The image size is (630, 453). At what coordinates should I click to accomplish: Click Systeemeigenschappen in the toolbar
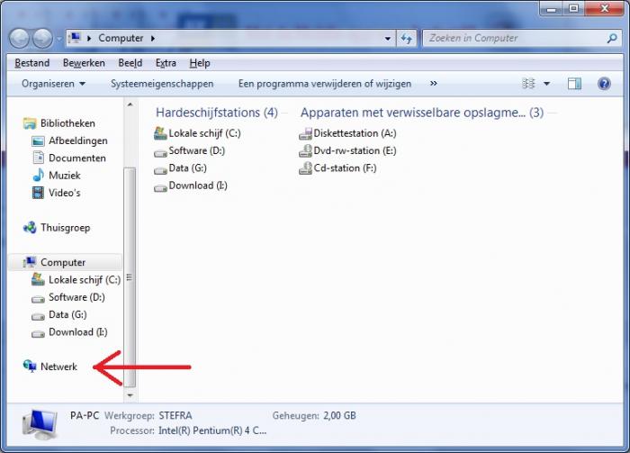162,84
